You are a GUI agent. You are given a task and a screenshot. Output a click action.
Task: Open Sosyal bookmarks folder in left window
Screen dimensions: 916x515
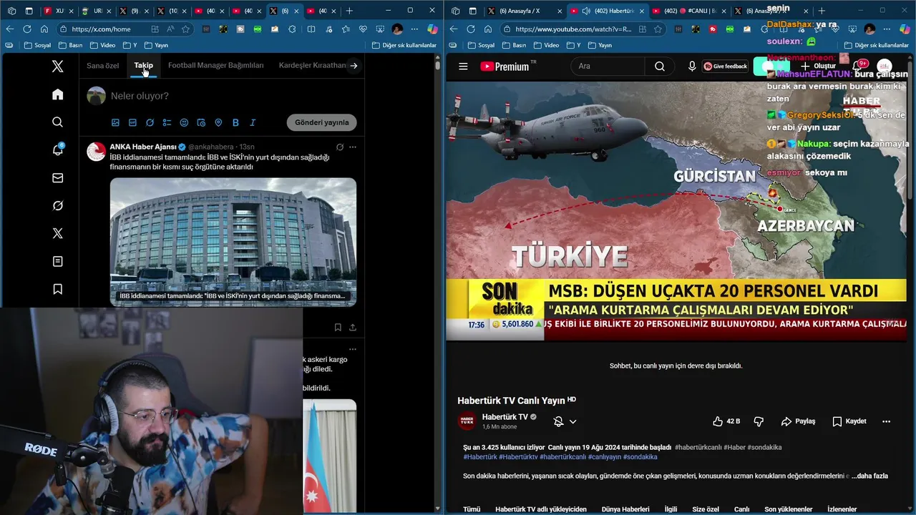click(37, 45)
